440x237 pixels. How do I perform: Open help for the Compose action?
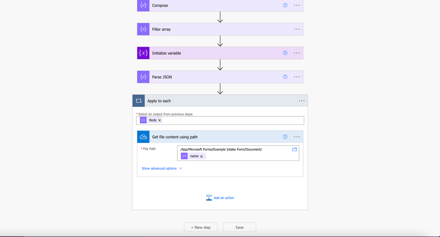coord(285,5)
